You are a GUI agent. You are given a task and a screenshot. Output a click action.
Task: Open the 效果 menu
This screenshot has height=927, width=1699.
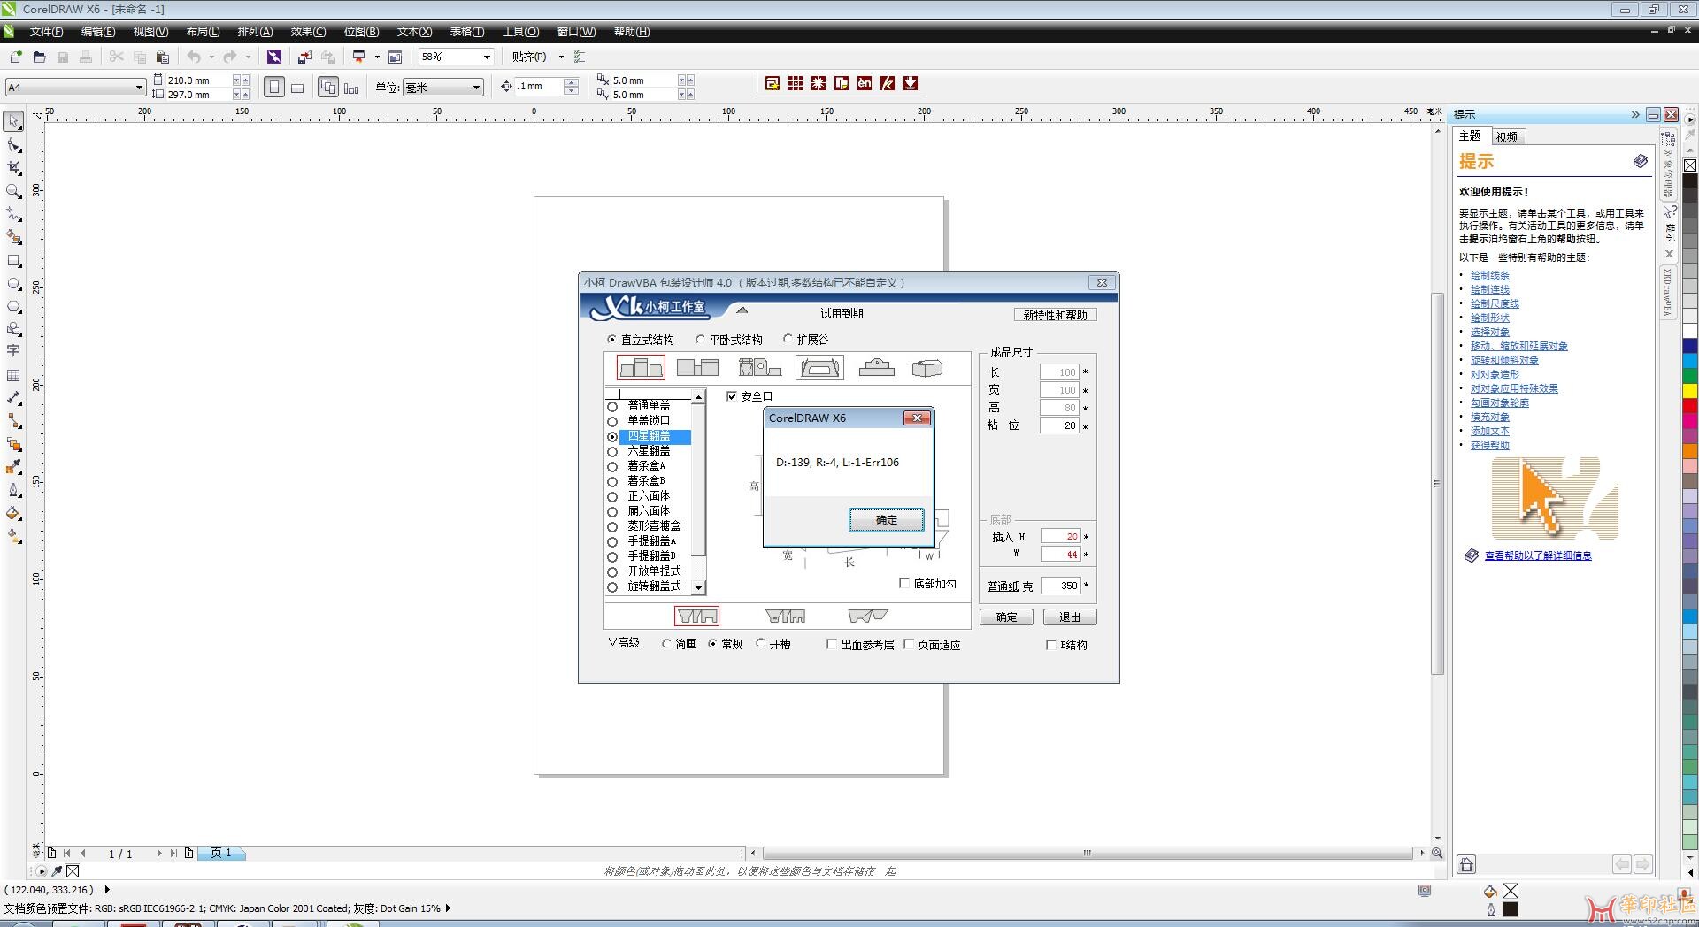coord(308,32)
